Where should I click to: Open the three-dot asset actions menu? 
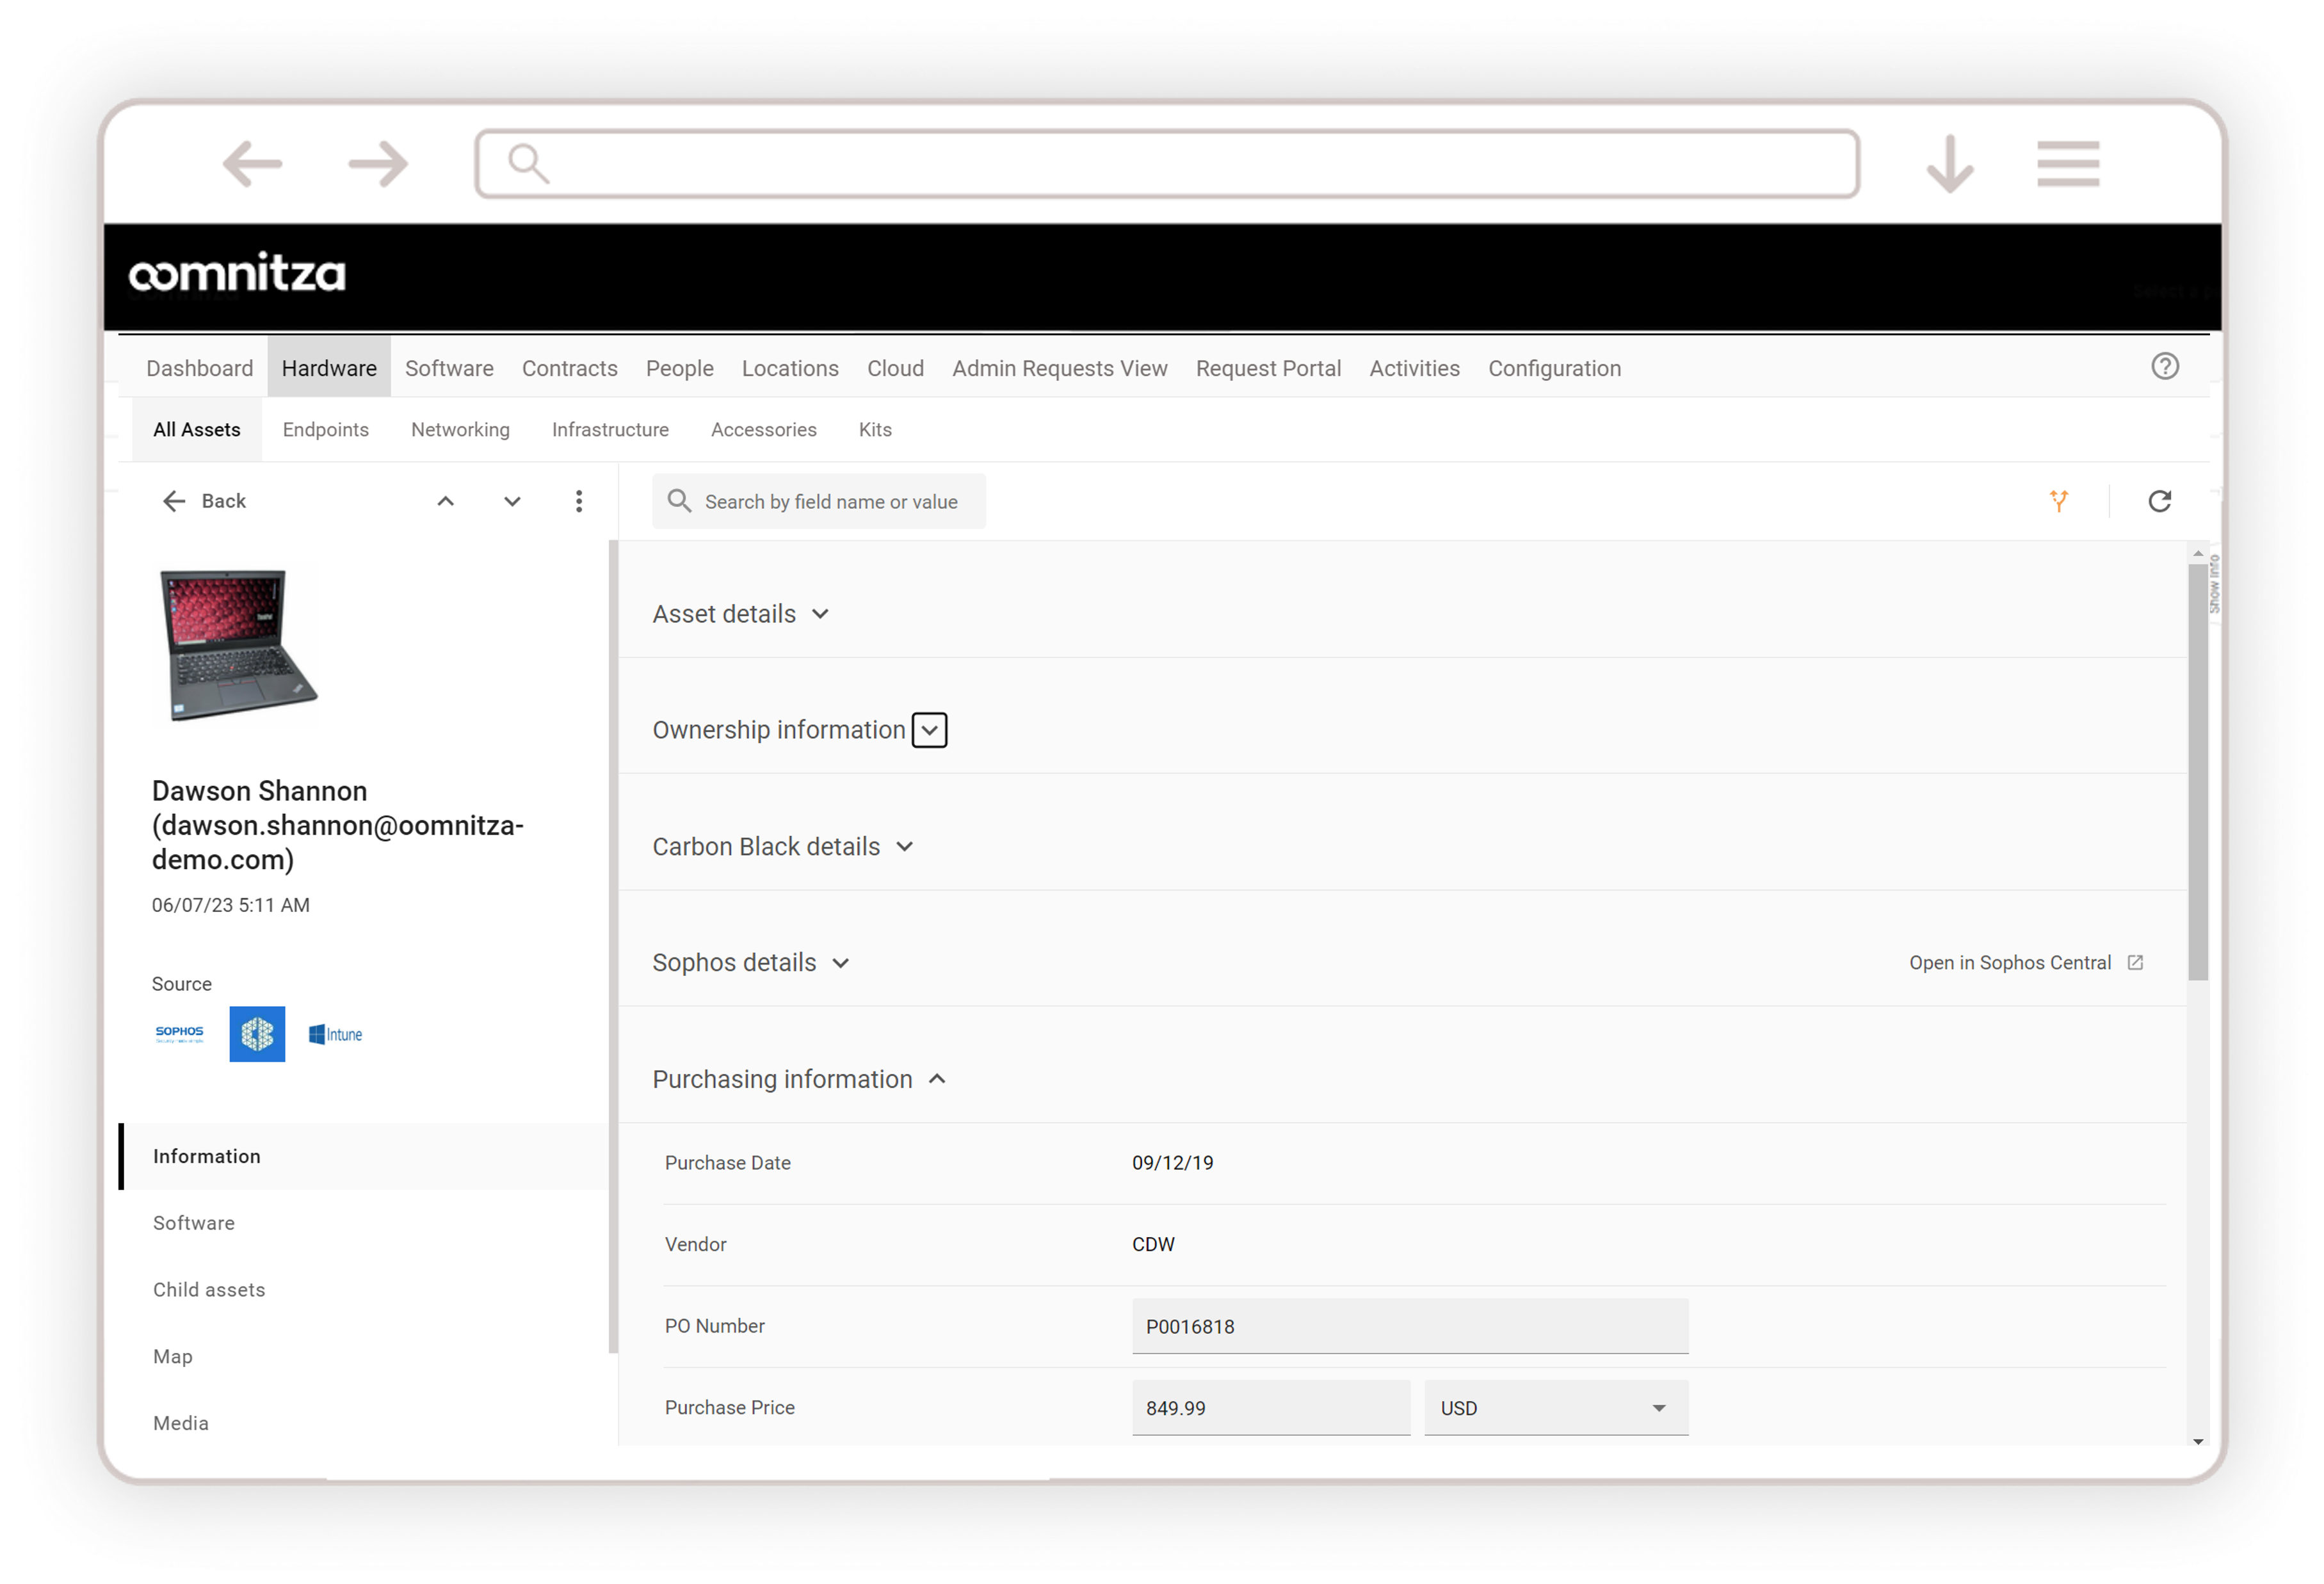pos(578,500)
